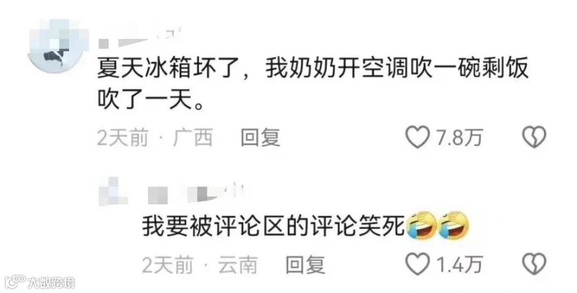This screenshot has height=293, width=577.
Task: Like the reply from 云南 user
Action: tap(417, 264)
